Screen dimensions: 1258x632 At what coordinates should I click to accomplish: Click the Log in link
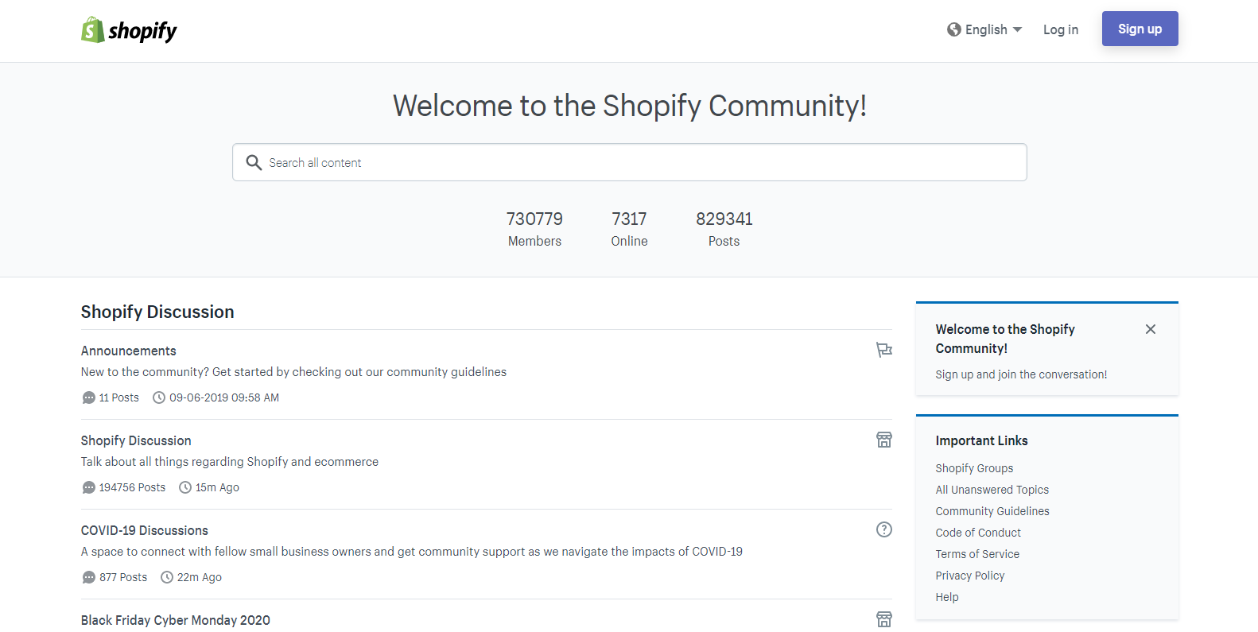click(1060, 29)
